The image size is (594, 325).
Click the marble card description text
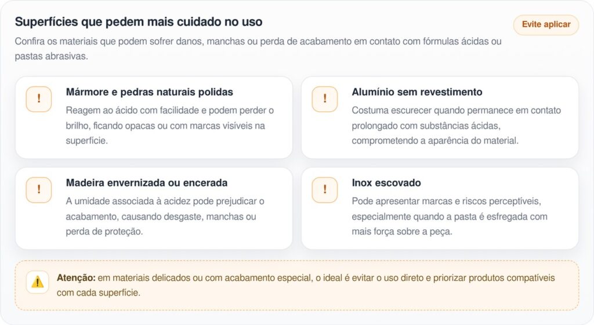coord(170,125)
